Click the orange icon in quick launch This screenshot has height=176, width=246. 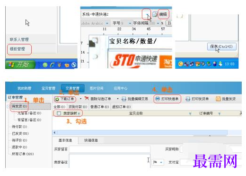(x=67, y=65)
